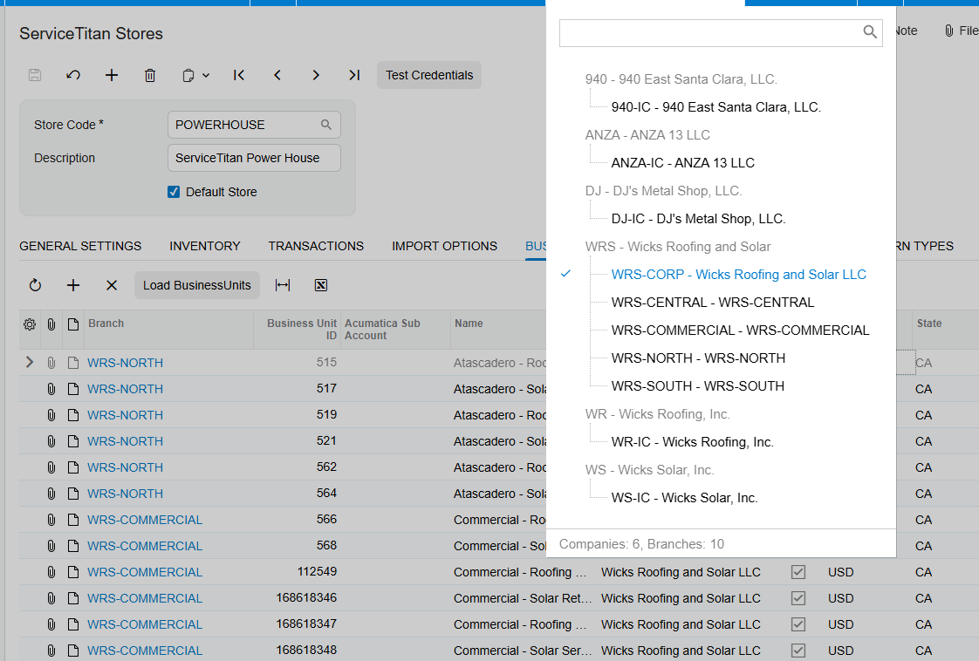Switch to the Inventory tab
979x661 pixels.
pyautogui.click(x=205, y=246)
